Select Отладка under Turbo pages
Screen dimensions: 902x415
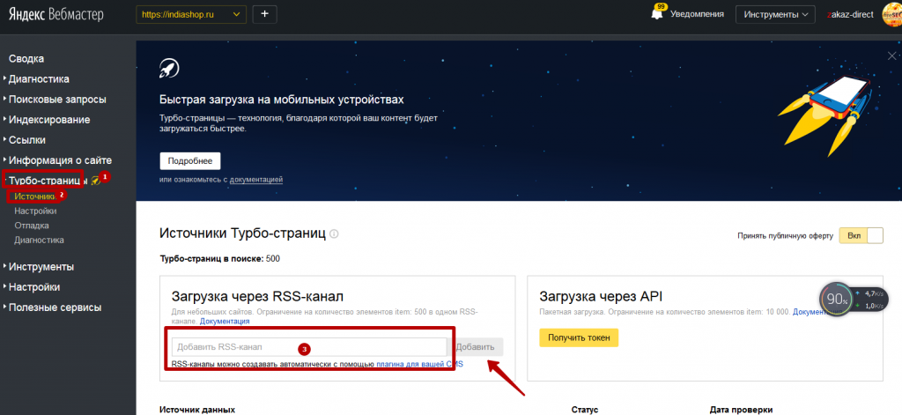32,225
